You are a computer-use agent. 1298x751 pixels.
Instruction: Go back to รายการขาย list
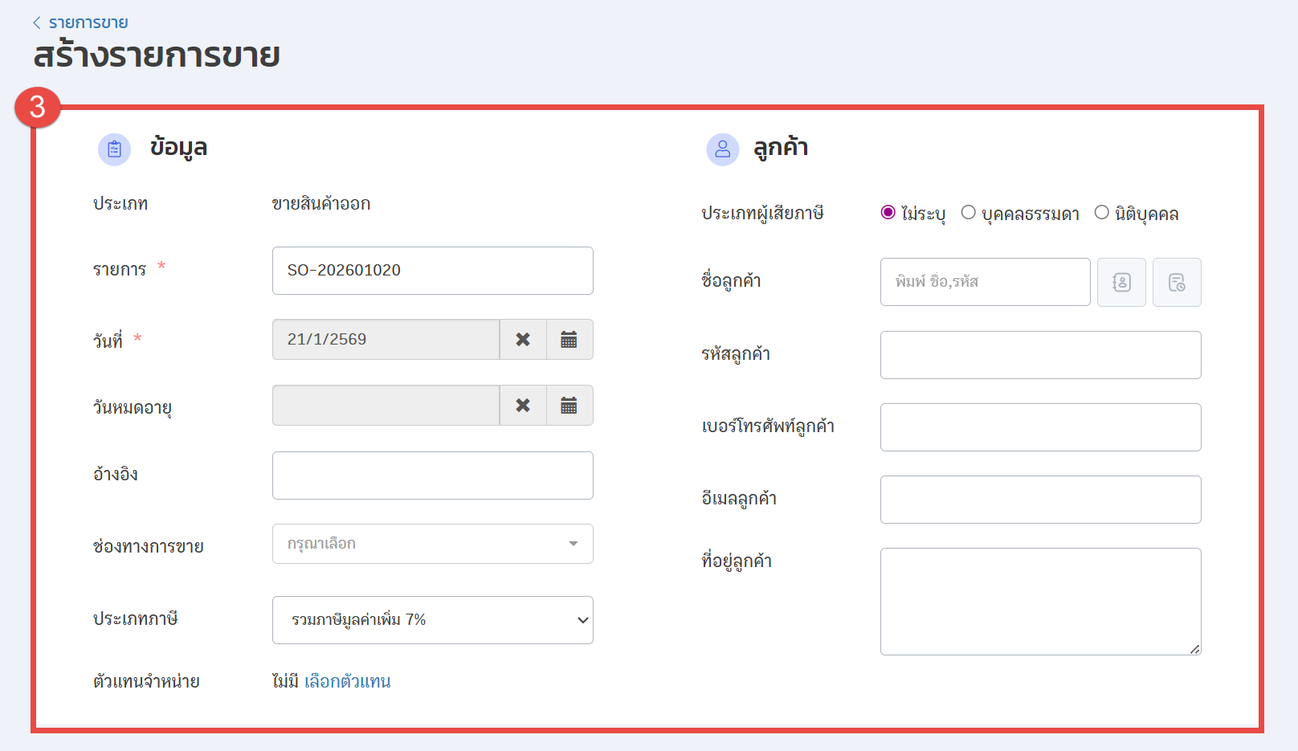[80, 22]
